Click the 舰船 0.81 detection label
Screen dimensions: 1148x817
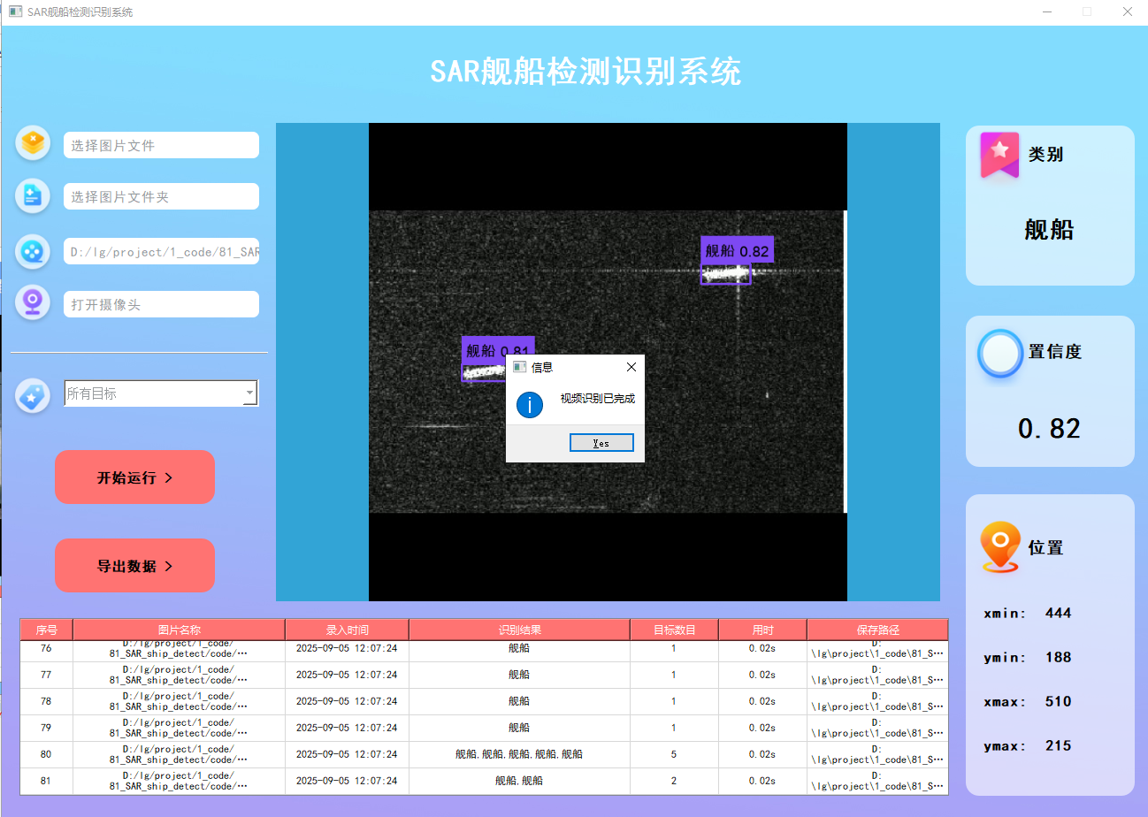tap(498, 350)
